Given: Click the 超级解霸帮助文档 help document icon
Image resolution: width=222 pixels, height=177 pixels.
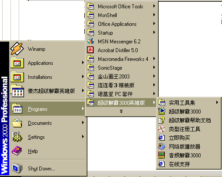Looking at the screenshot, I should [x=162, y=120].
